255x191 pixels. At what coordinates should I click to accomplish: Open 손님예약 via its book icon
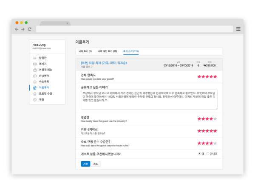coord(35,76)
